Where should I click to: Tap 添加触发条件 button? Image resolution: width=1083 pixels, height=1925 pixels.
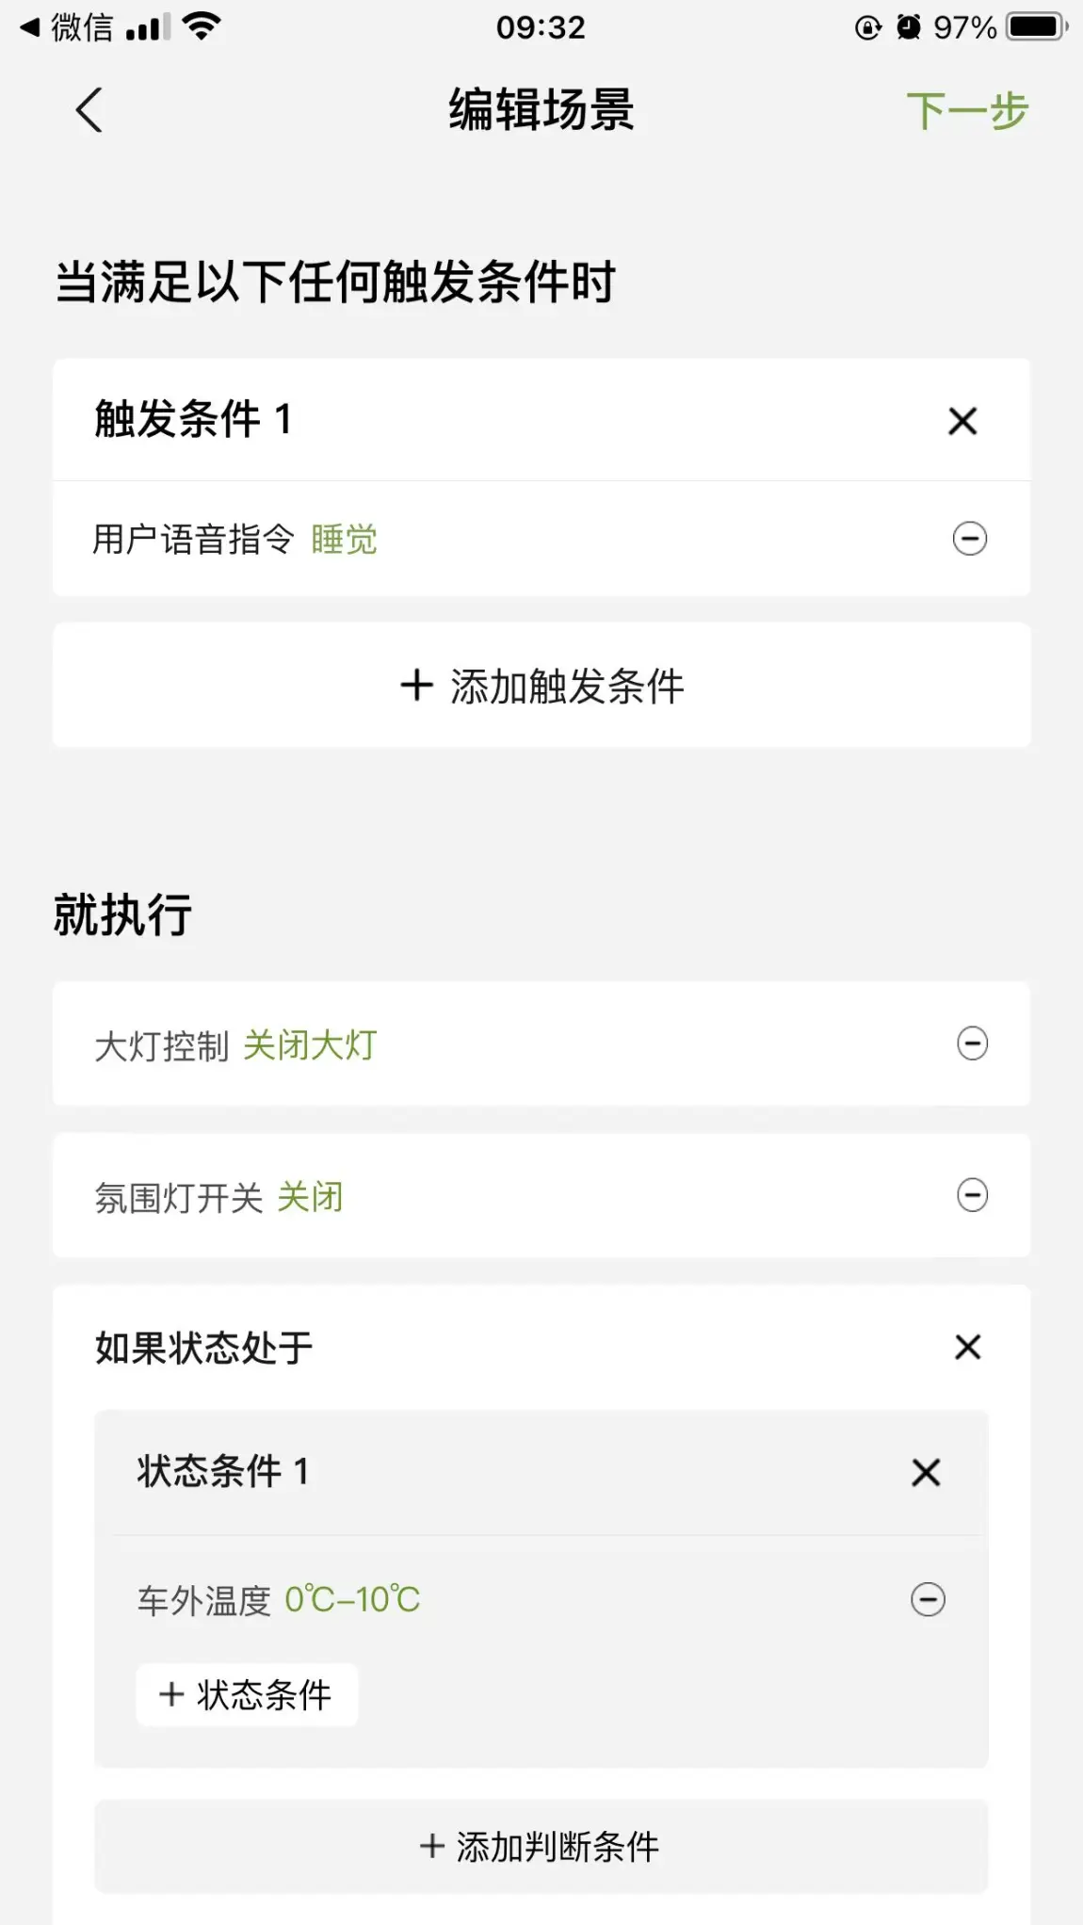point(541,686)
